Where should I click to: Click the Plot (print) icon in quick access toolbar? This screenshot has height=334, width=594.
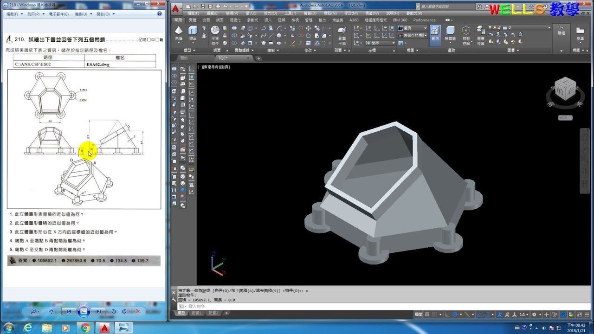(x=218, y=6)
